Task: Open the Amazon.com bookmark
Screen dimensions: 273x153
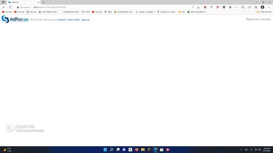Action: [x=167, y=12]
